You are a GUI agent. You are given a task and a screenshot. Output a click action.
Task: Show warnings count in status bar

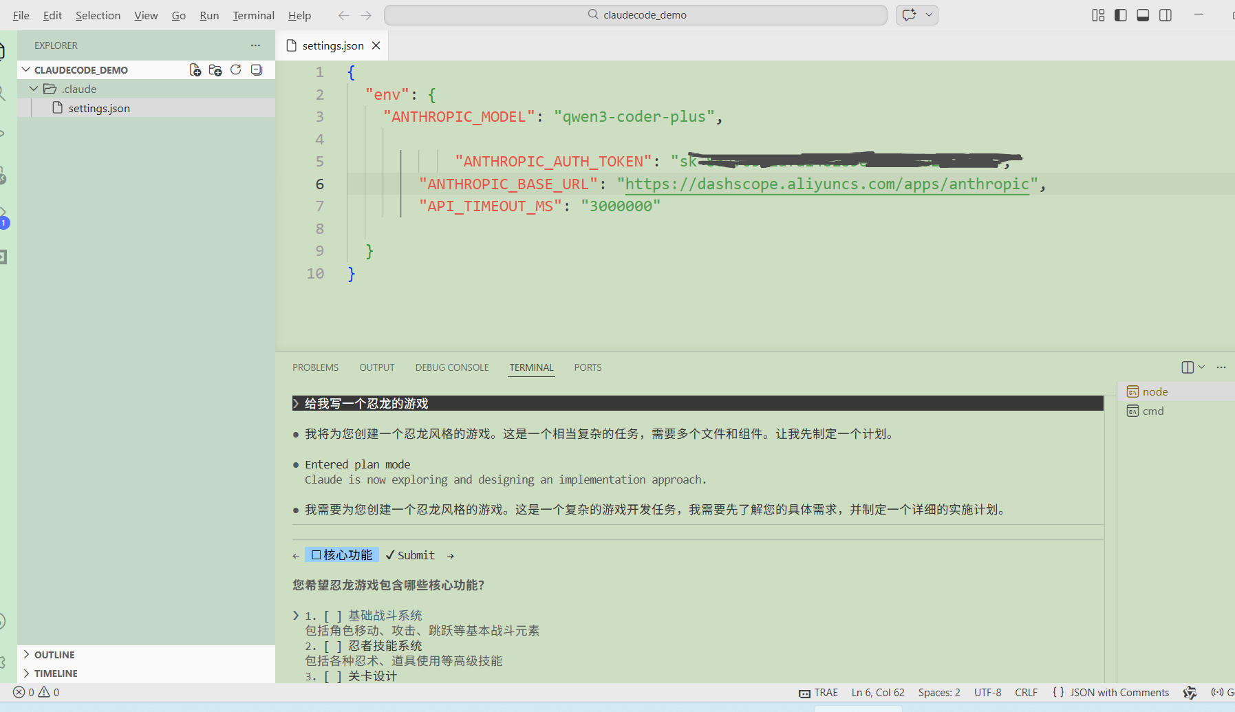[49, 693]
